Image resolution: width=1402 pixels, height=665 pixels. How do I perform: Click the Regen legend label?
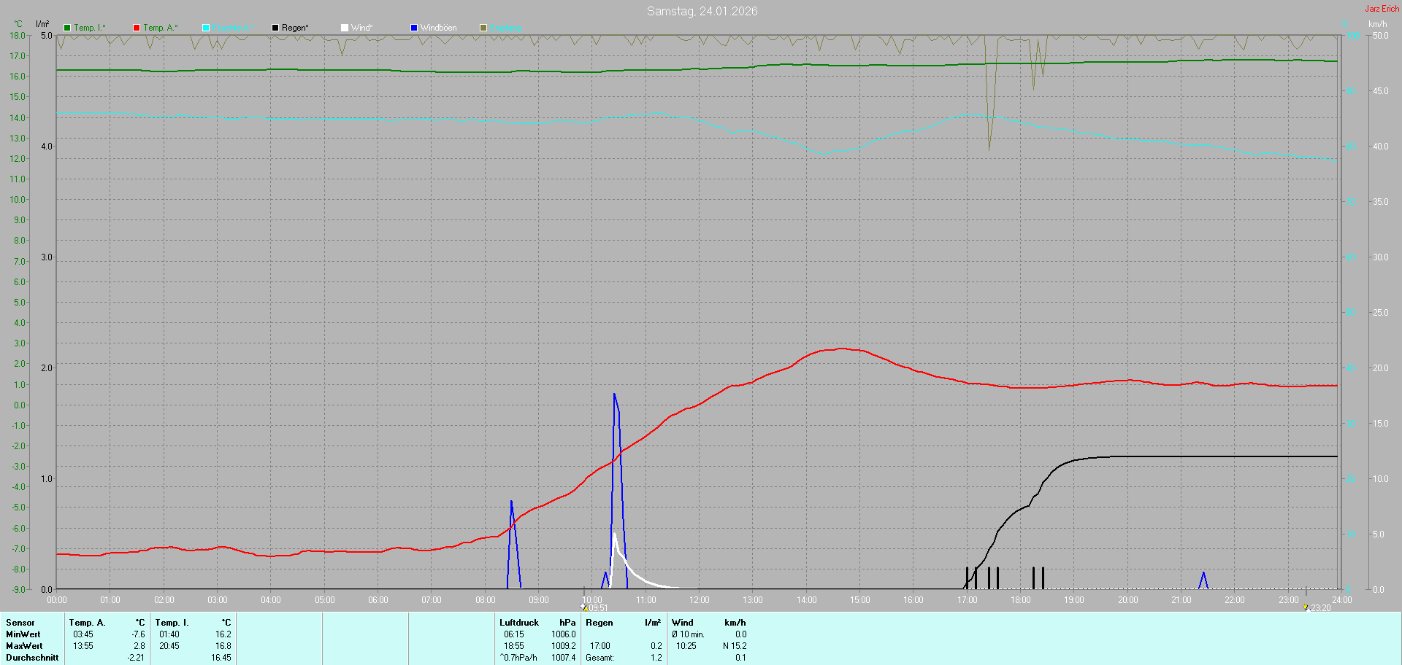295,28
